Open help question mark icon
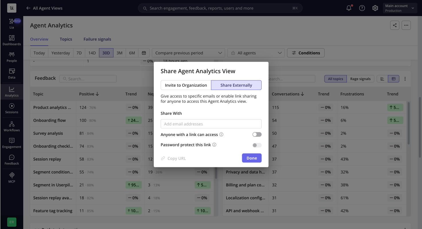 (x=362, y=8)
